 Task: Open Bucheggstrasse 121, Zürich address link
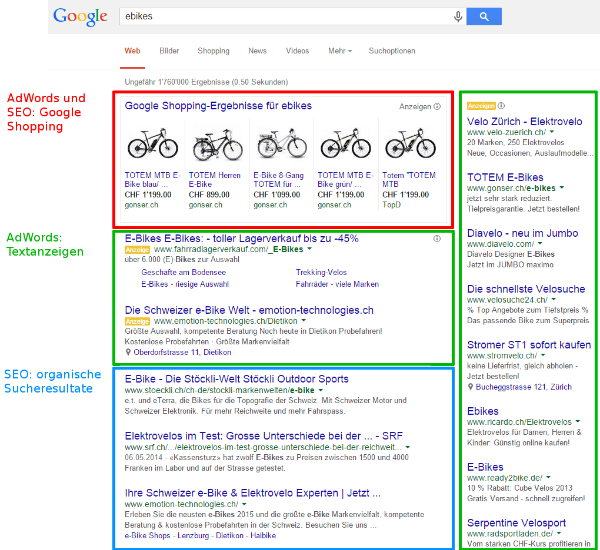(524, 387)
